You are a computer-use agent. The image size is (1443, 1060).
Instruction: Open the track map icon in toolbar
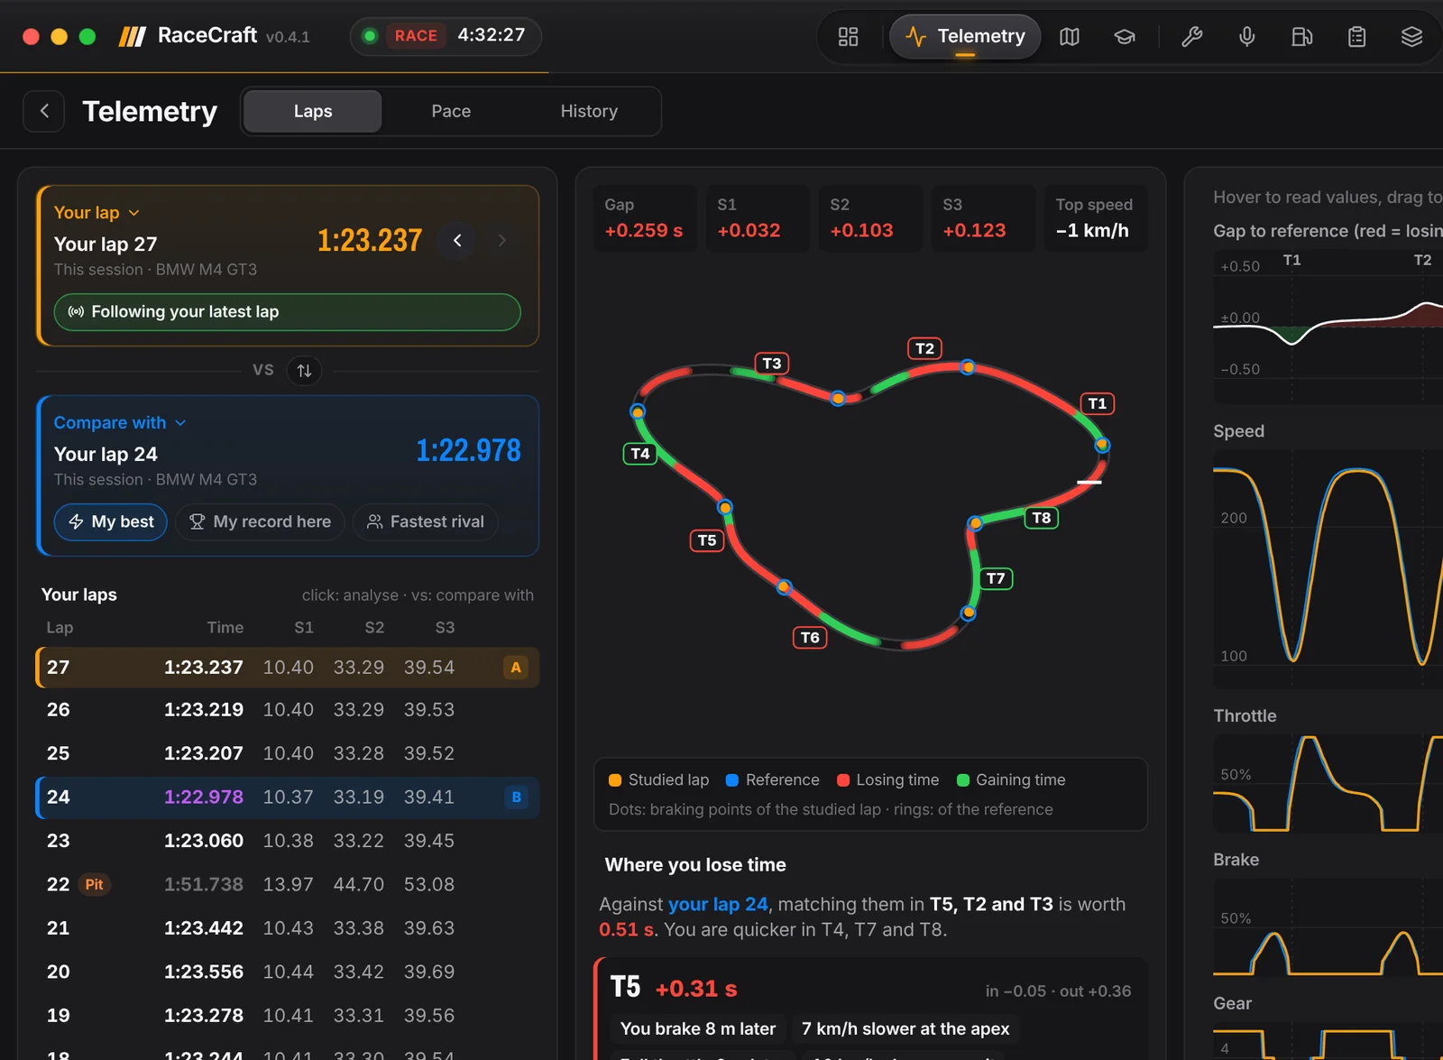coord(1070,37)
